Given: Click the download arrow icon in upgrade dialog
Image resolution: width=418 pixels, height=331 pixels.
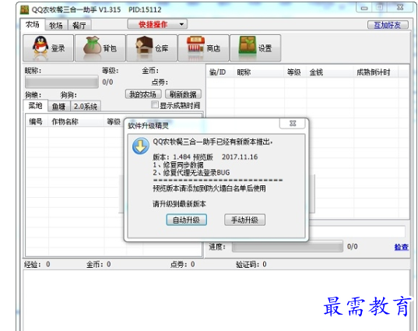Looking at the screenshot, I should (x=141, y=146).
